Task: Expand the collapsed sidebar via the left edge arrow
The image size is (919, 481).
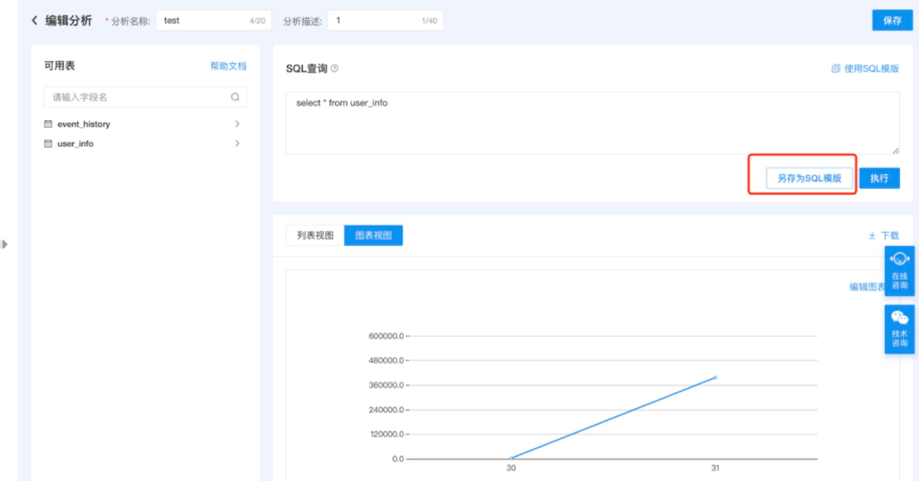Action: (x=4, y=244)
